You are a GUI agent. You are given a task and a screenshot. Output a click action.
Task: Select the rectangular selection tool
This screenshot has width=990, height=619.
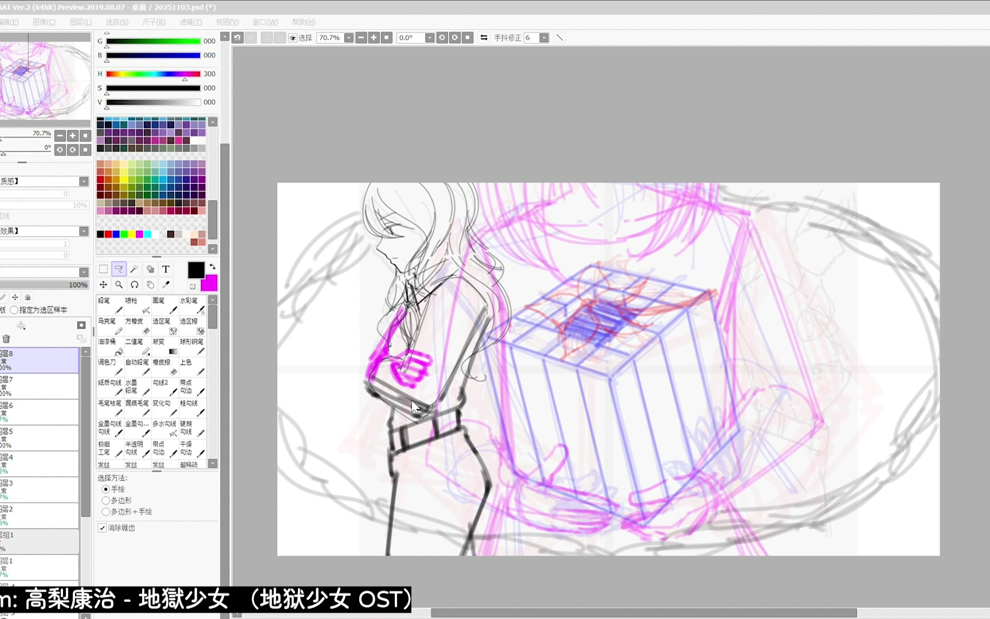click(103, 269)
